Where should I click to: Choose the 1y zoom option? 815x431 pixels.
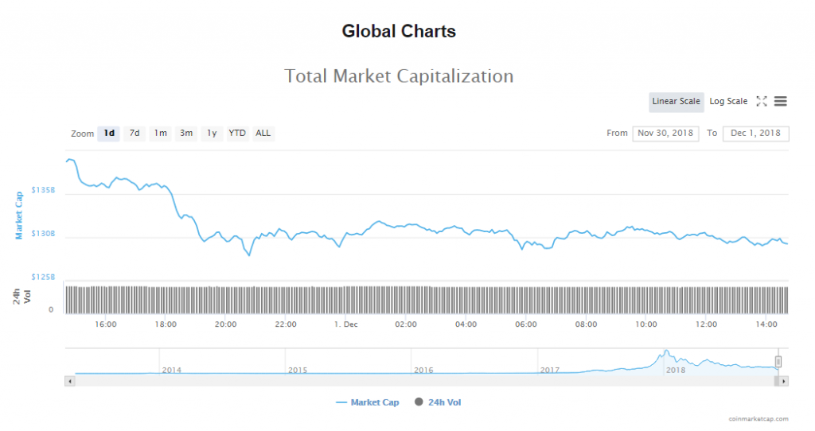[x=211, y=133]
